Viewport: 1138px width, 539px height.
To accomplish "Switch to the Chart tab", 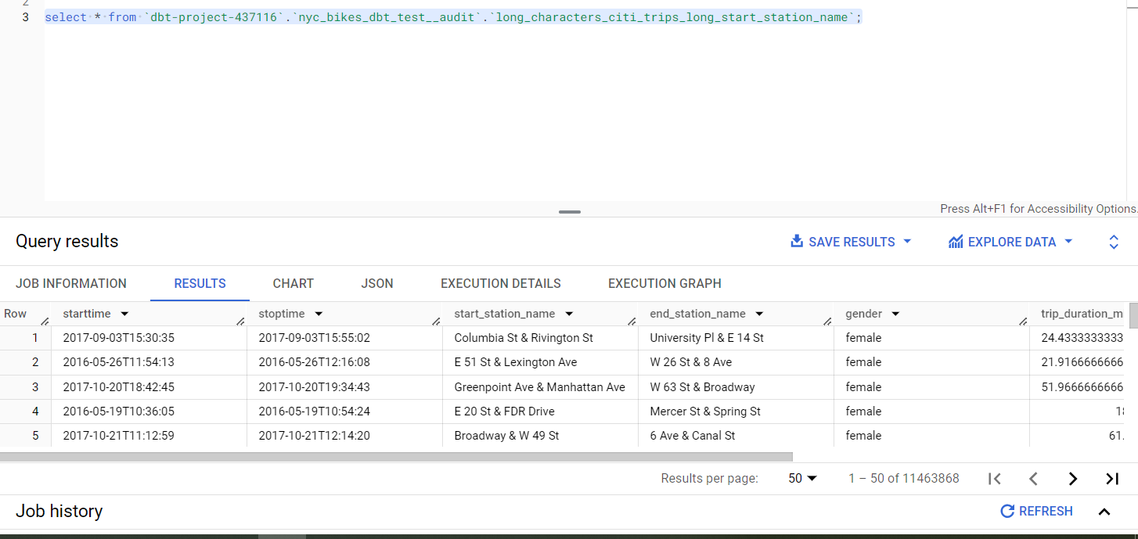I will click(x=293, y=283).
